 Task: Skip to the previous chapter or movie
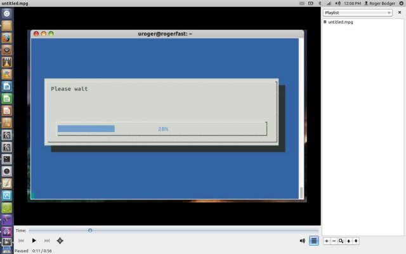coord(21,241)
